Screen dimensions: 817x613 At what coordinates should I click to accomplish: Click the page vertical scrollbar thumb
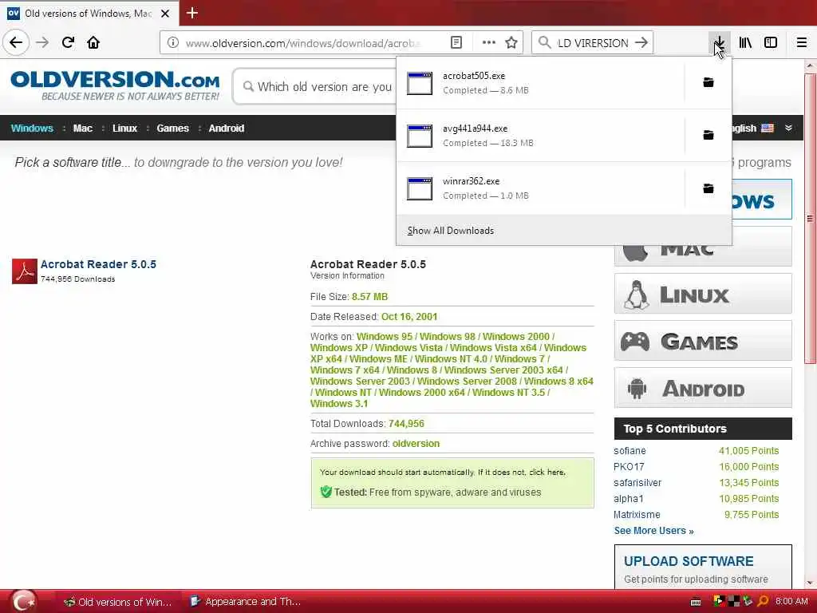pos(810,219)
